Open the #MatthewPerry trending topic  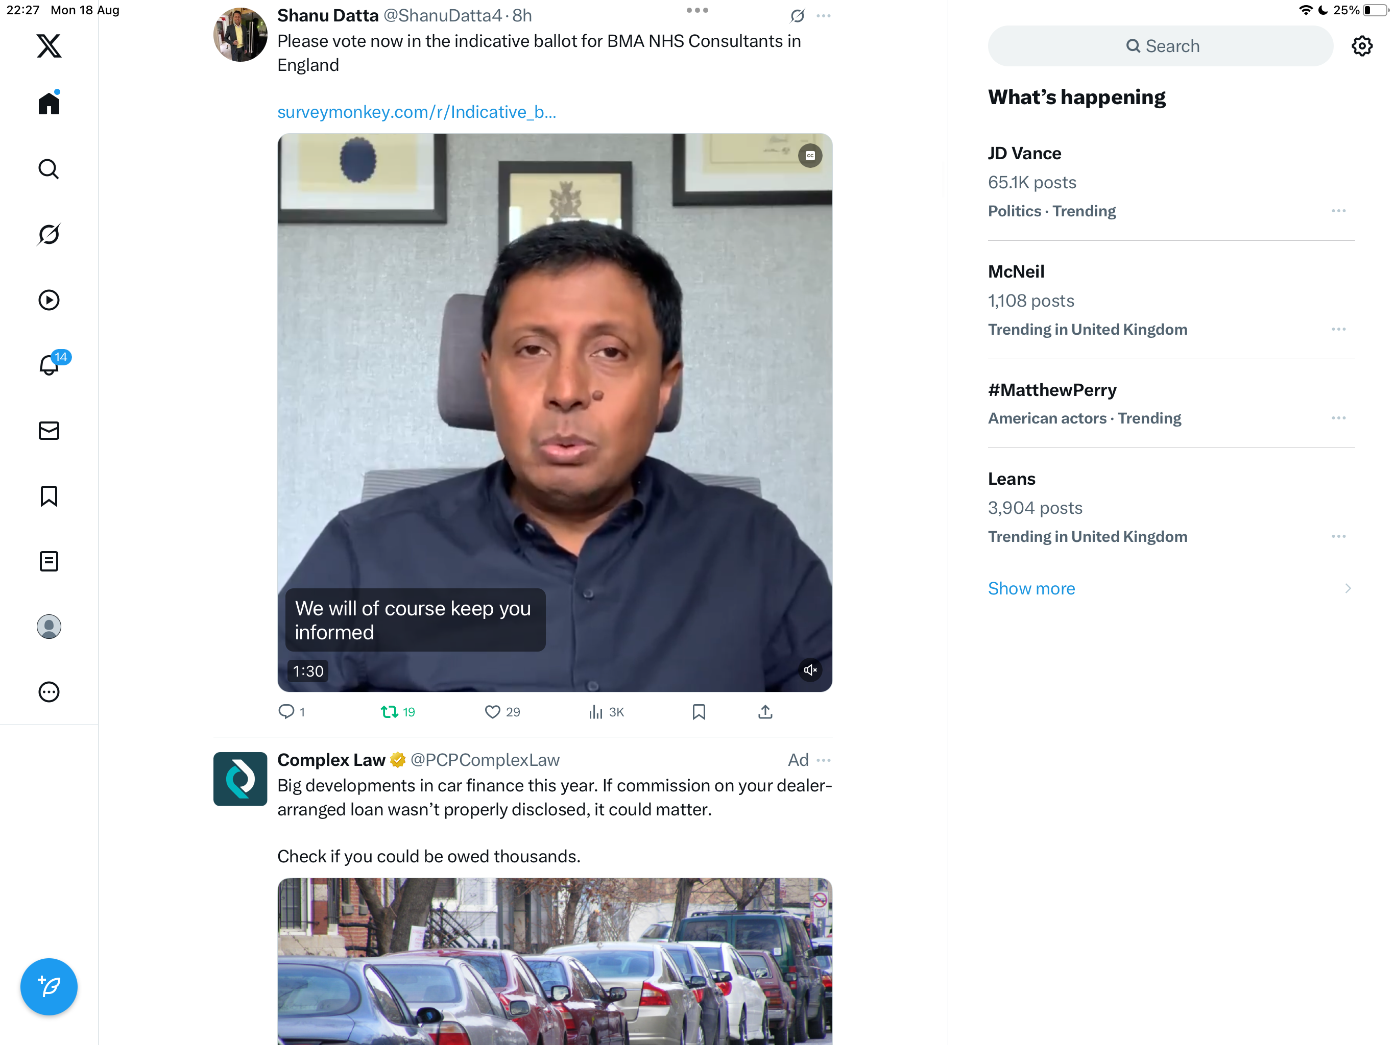pos(1052,390)
